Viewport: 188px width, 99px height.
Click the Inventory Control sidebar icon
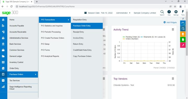(x=3, y=62)
